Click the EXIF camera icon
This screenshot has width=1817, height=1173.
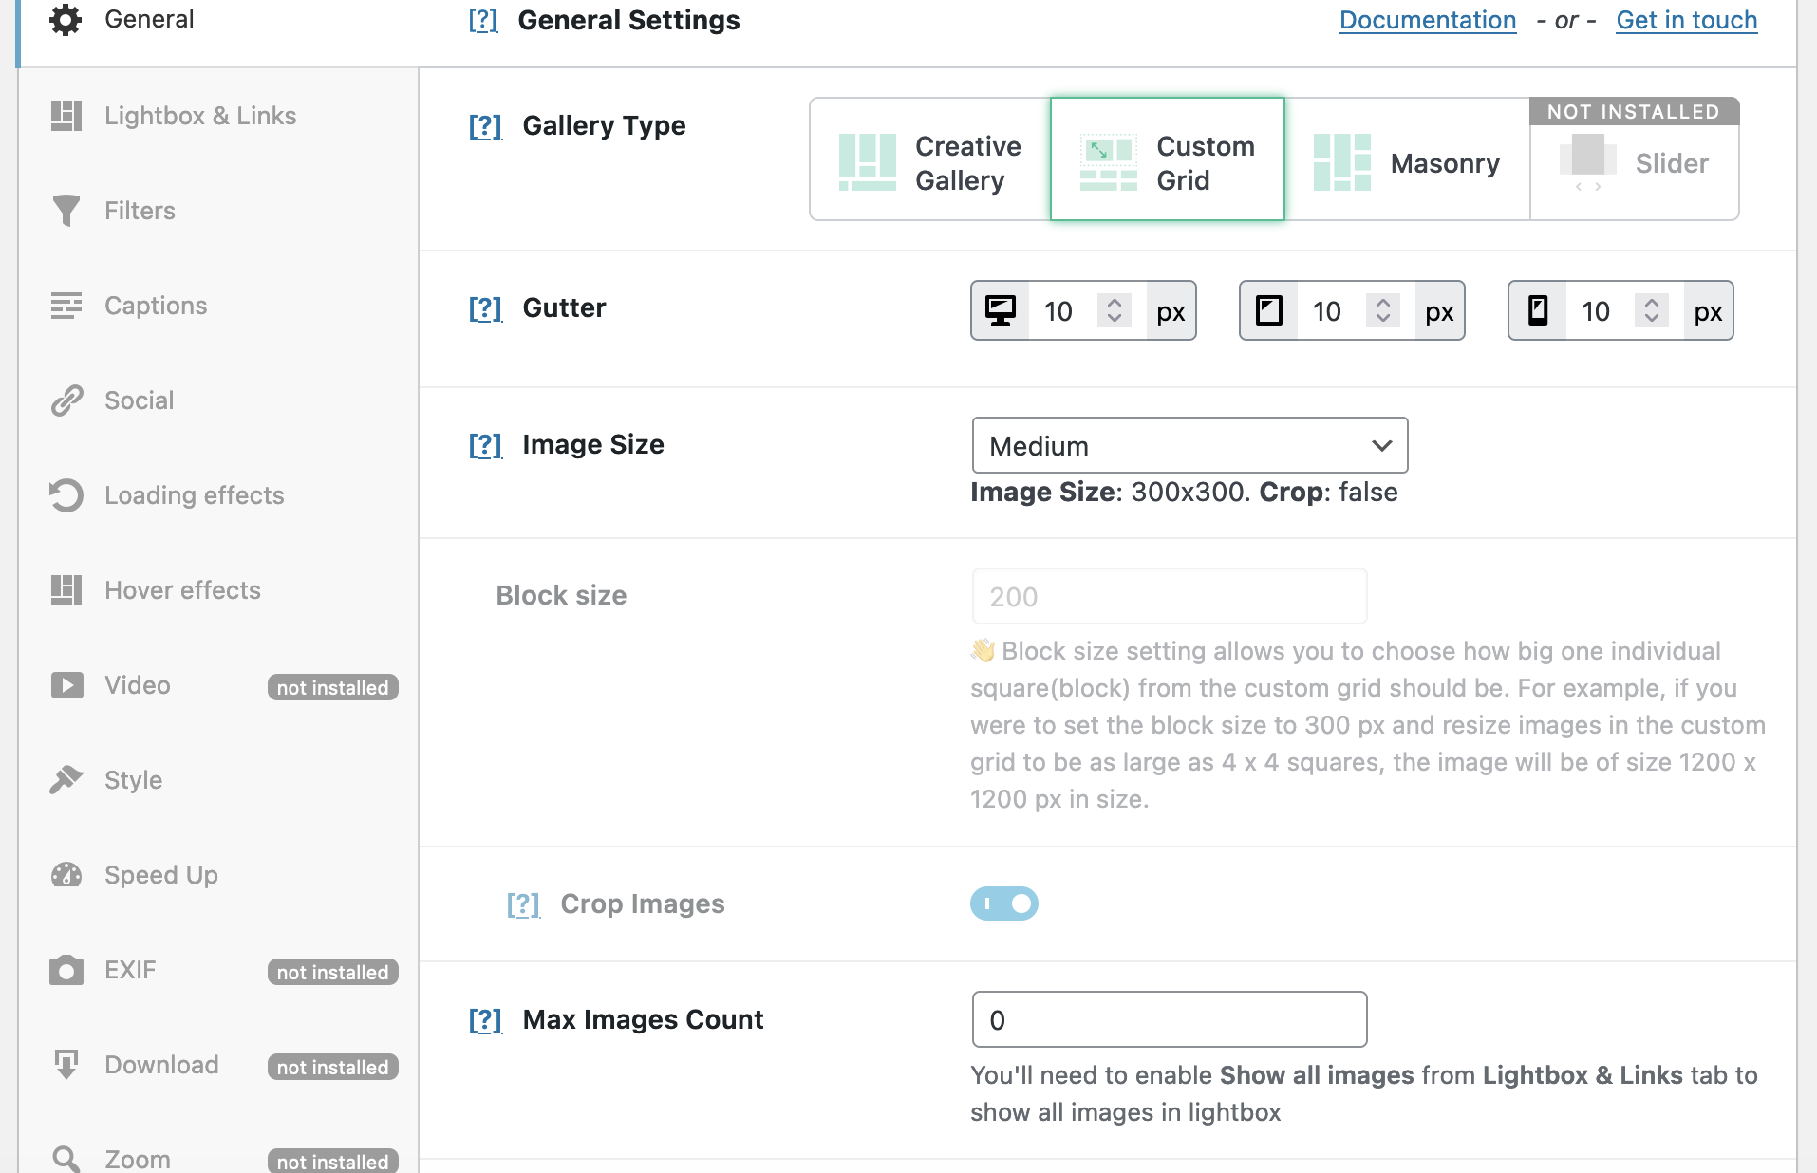66,970
